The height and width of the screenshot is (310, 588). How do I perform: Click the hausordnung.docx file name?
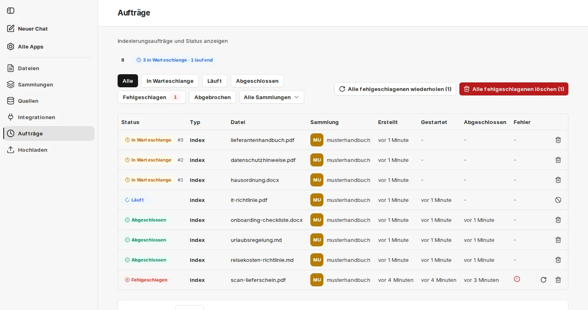(255, 180)
